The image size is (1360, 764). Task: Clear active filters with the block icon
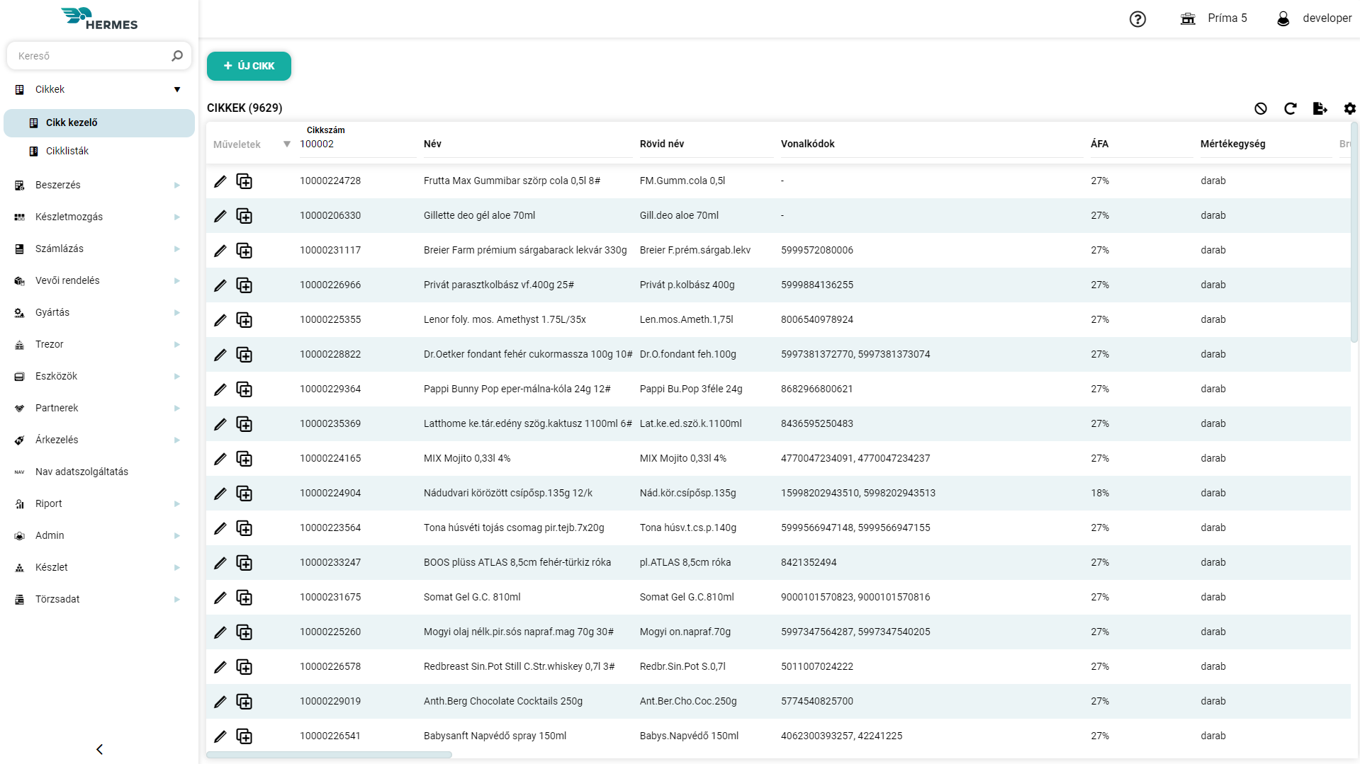pyautogui.click(x=1261, y=108)
